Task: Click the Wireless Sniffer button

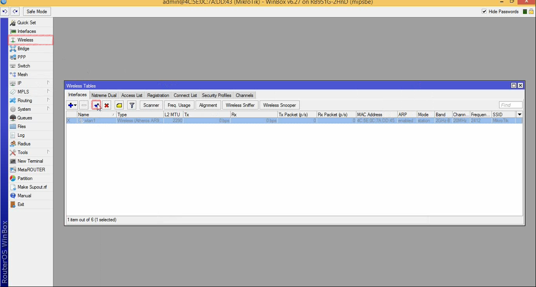Action: click(240, 105)
